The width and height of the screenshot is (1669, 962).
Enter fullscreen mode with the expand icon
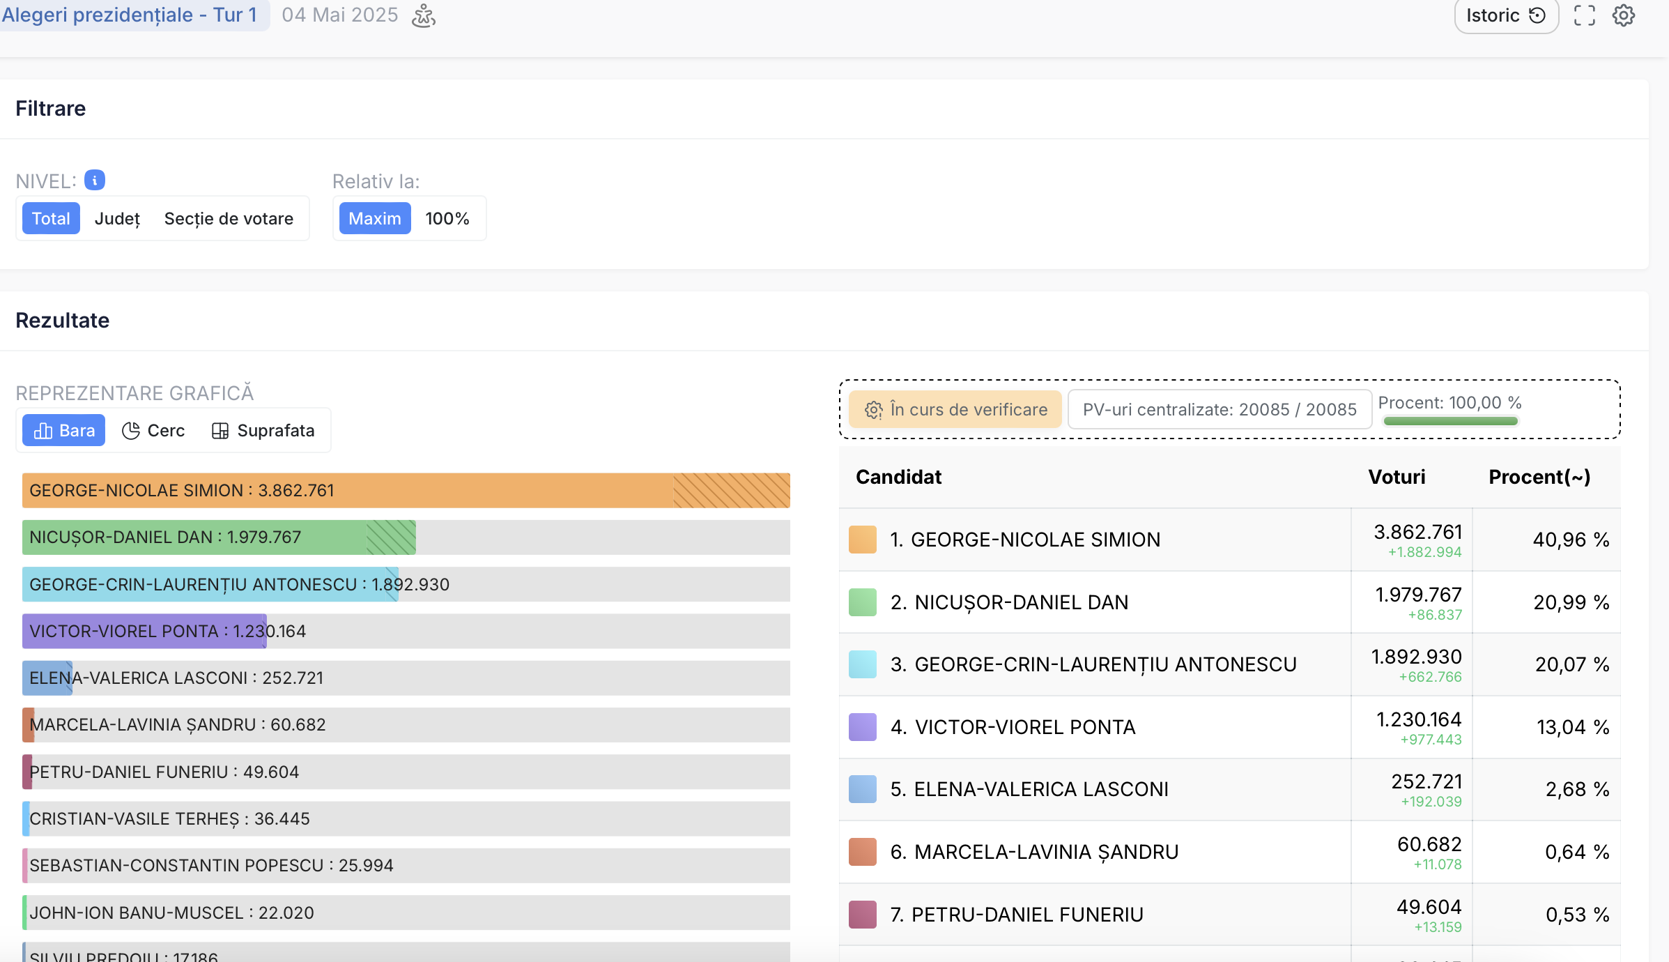1584,15
